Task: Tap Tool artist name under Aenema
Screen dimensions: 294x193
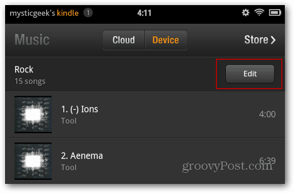Action: point(69,167)
